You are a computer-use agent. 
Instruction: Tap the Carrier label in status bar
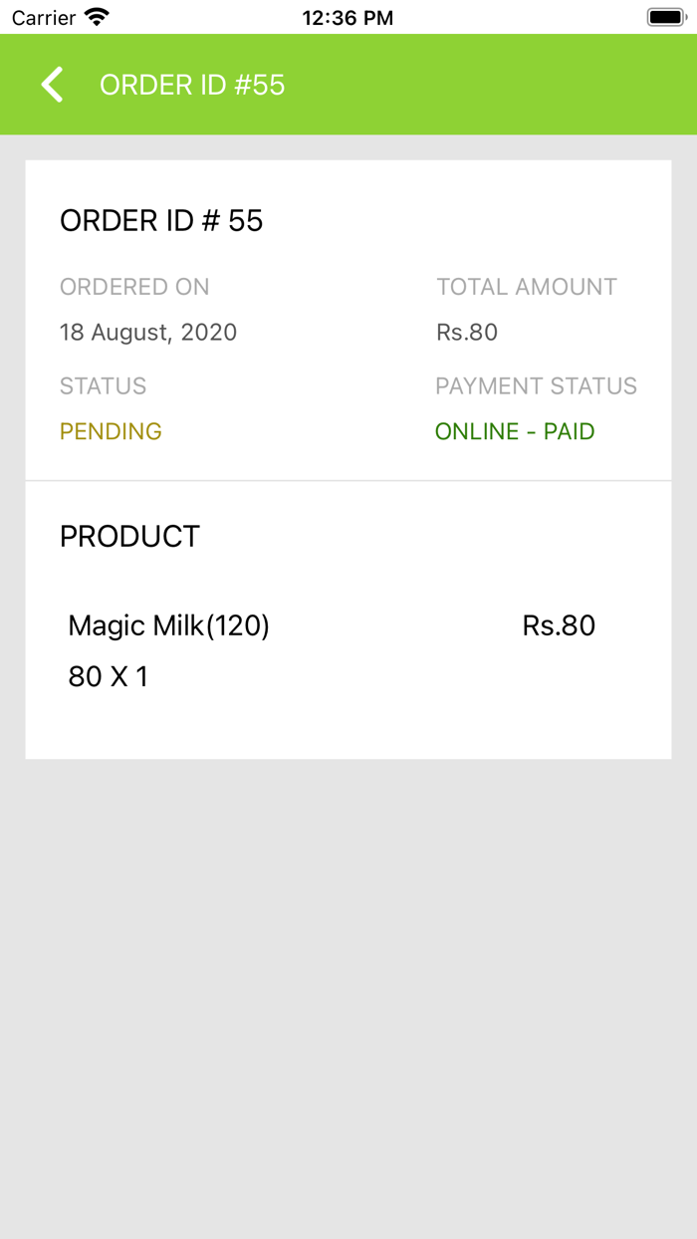tap(44, 18)
